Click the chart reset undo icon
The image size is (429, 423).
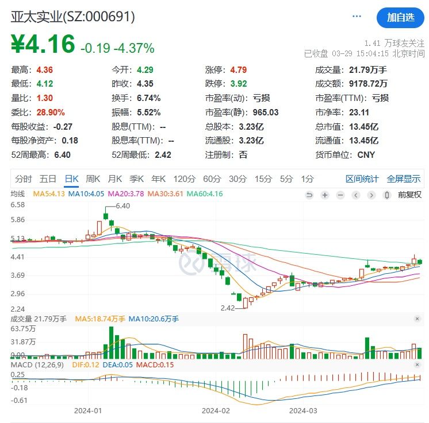309,195
